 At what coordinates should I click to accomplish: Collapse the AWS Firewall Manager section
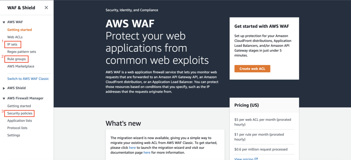4,98
